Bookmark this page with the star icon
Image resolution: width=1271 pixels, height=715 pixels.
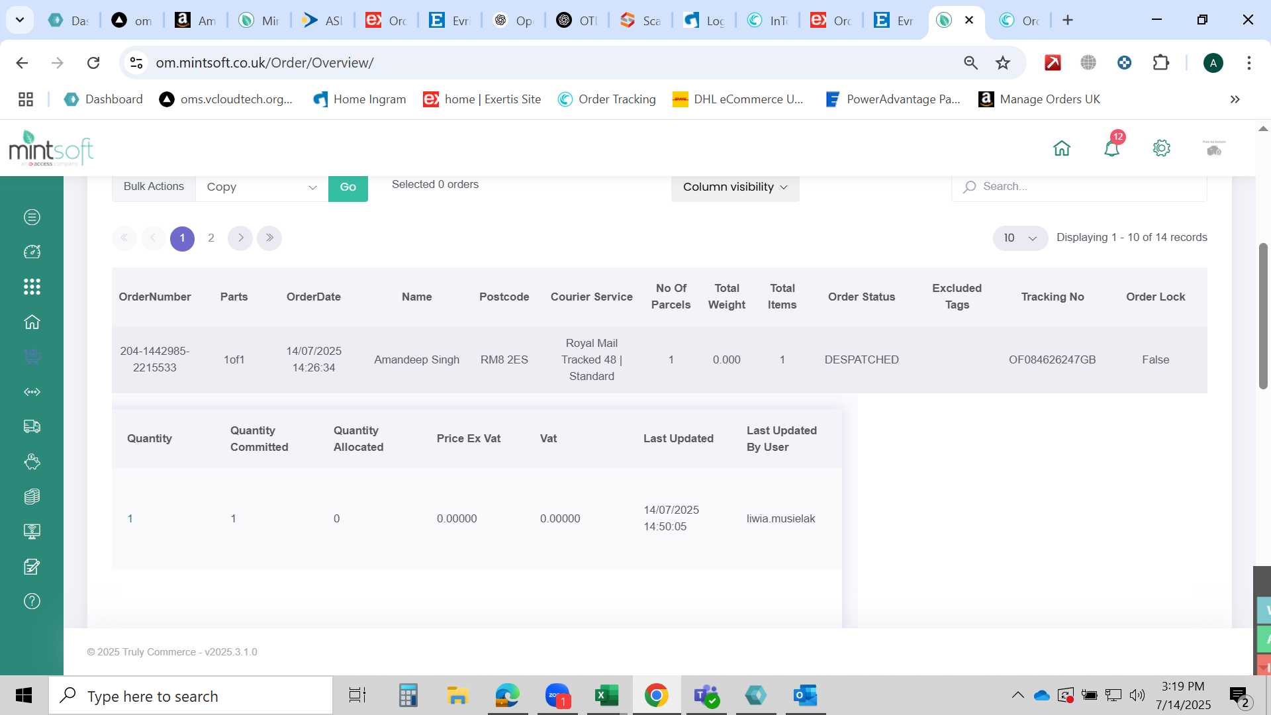1003,63
